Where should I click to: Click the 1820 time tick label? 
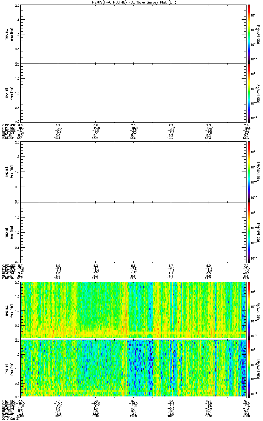click(x=59, y=416)
